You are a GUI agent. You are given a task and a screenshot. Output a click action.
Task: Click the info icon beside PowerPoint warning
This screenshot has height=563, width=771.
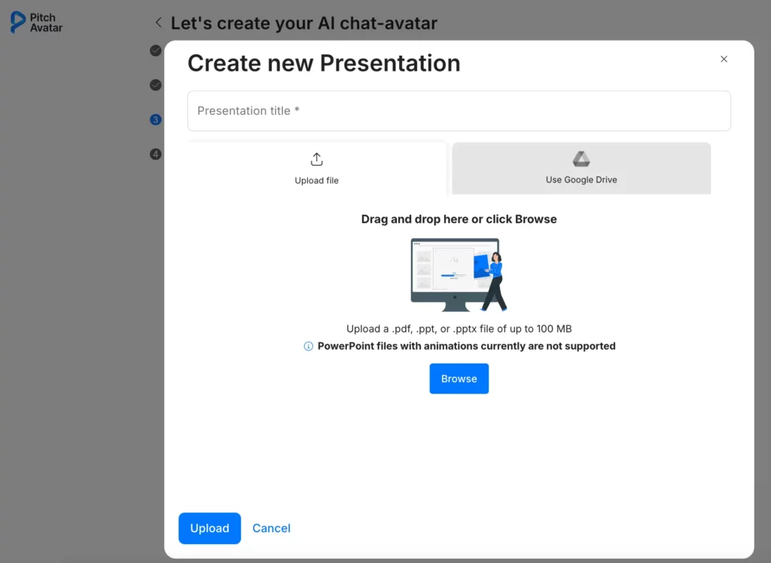[308, 347]
